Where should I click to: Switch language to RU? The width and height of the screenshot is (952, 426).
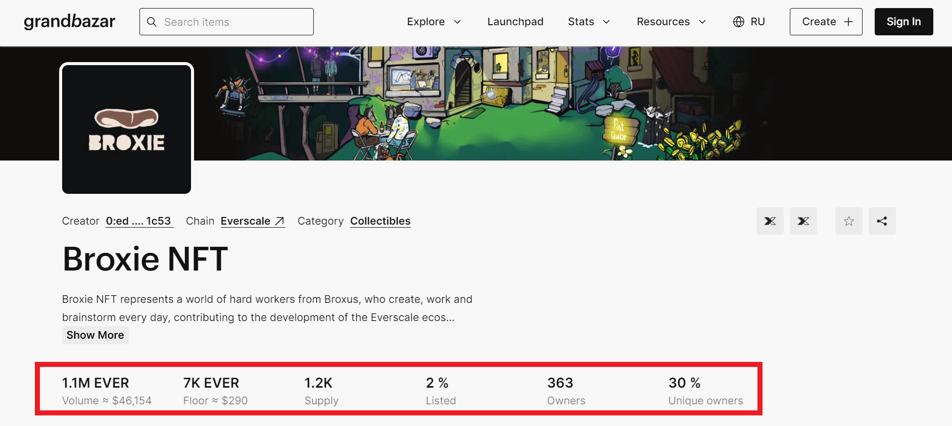click(757, 22)
